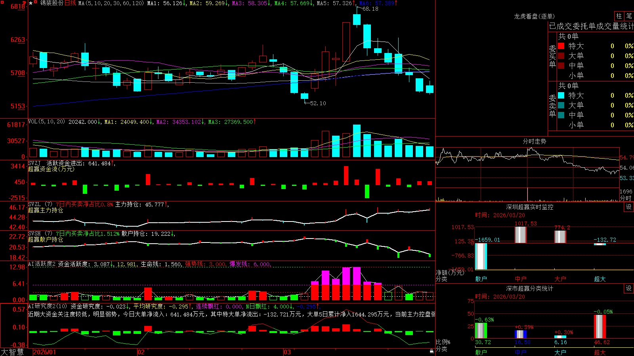Viewport: 634px width, 356px height.
Task: Click the cyan 特大 sell-order color swatch
Action: (x=561, y=95)
